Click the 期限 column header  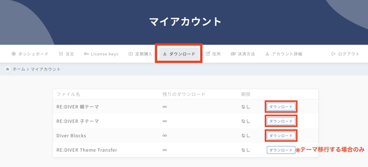point(246,94)
